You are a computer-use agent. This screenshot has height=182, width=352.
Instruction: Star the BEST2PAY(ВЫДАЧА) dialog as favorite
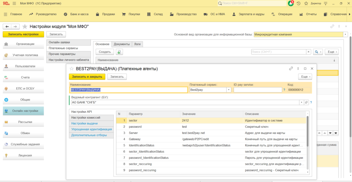tap(71, 69)
